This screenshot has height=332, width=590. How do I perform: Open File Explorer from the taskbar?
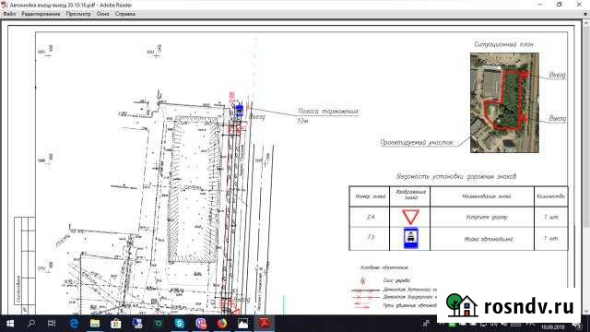(95, 324)
